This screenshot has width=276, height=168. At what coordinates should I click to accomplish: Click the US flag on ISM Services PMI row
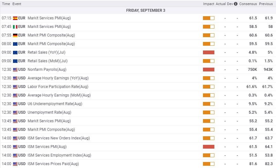tap(15, 147)
